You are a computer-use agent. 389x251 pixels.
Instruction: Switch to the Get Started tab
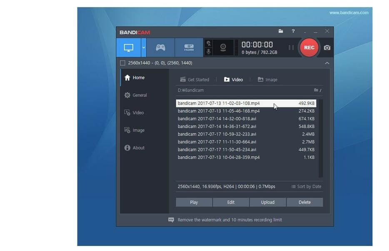pyautogui.click(x=194, y=80)
